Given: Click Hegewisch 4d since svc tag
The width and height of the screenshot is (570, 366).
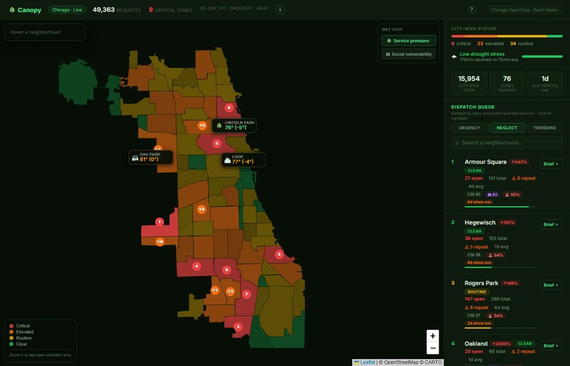Looking at the screenshot, I should pyautogui.click(x=479, y=263).
